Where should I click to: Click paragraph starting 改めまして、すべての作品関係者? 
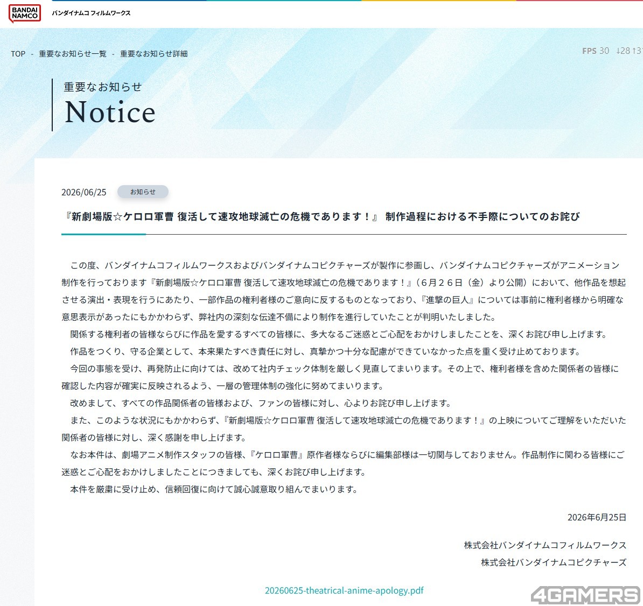pos(261,403)
